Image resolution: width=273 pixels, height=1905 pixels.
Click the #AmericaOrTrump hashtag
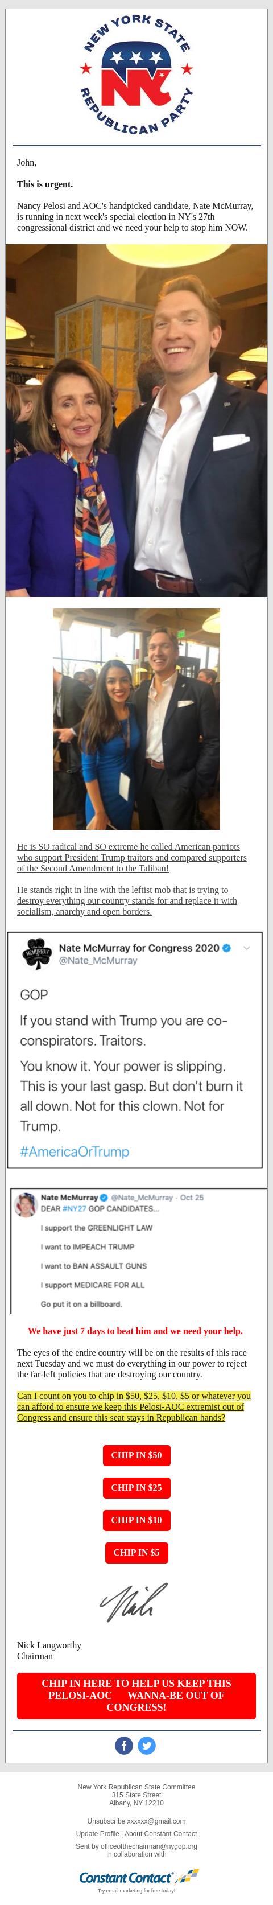click(75, 1151)
